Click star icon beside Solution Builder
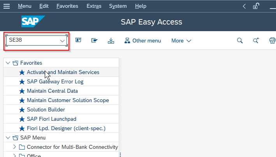This screenshot has height=157, width=276. [x=22, y=109]
